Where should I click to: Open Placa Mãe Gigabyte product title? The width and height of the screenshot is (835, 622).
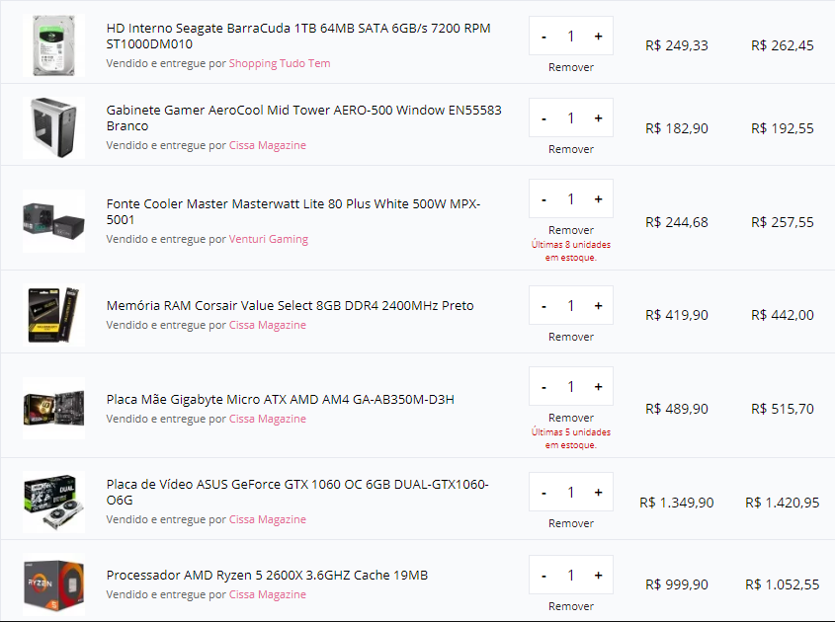coord(280,400)
